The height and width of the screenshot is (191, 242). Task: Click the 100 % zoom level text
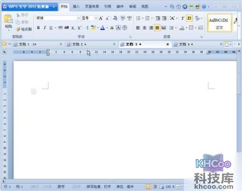170,187
